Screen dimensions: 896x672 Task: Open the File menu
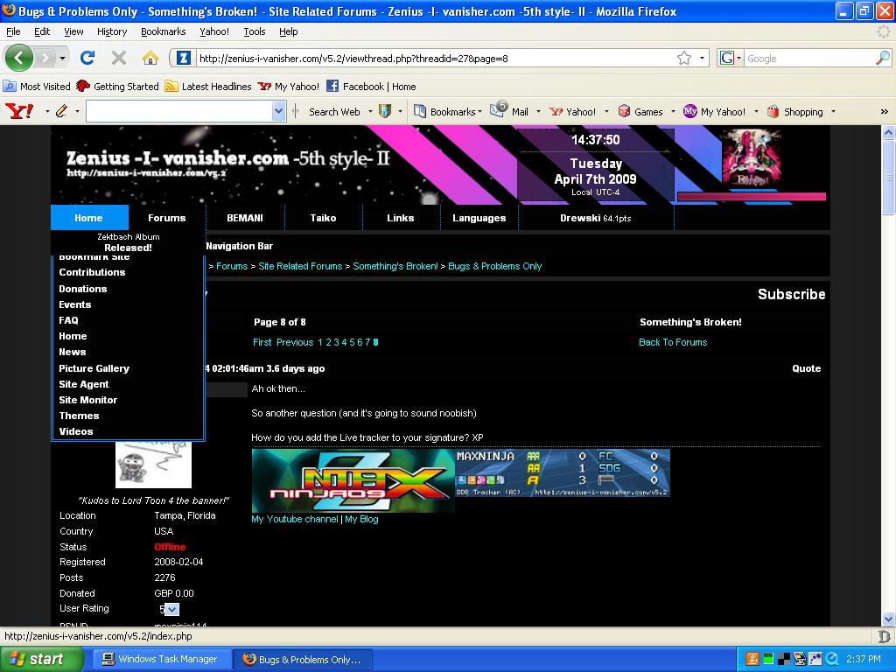coord(13,31)
